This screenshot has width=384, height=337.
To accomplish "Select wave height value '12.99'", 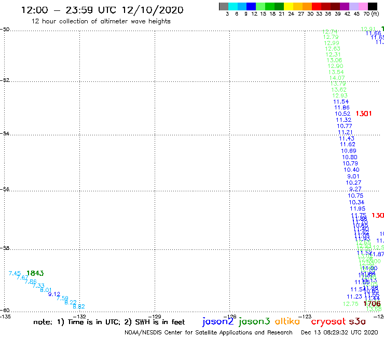I will [x=332, y=43].
